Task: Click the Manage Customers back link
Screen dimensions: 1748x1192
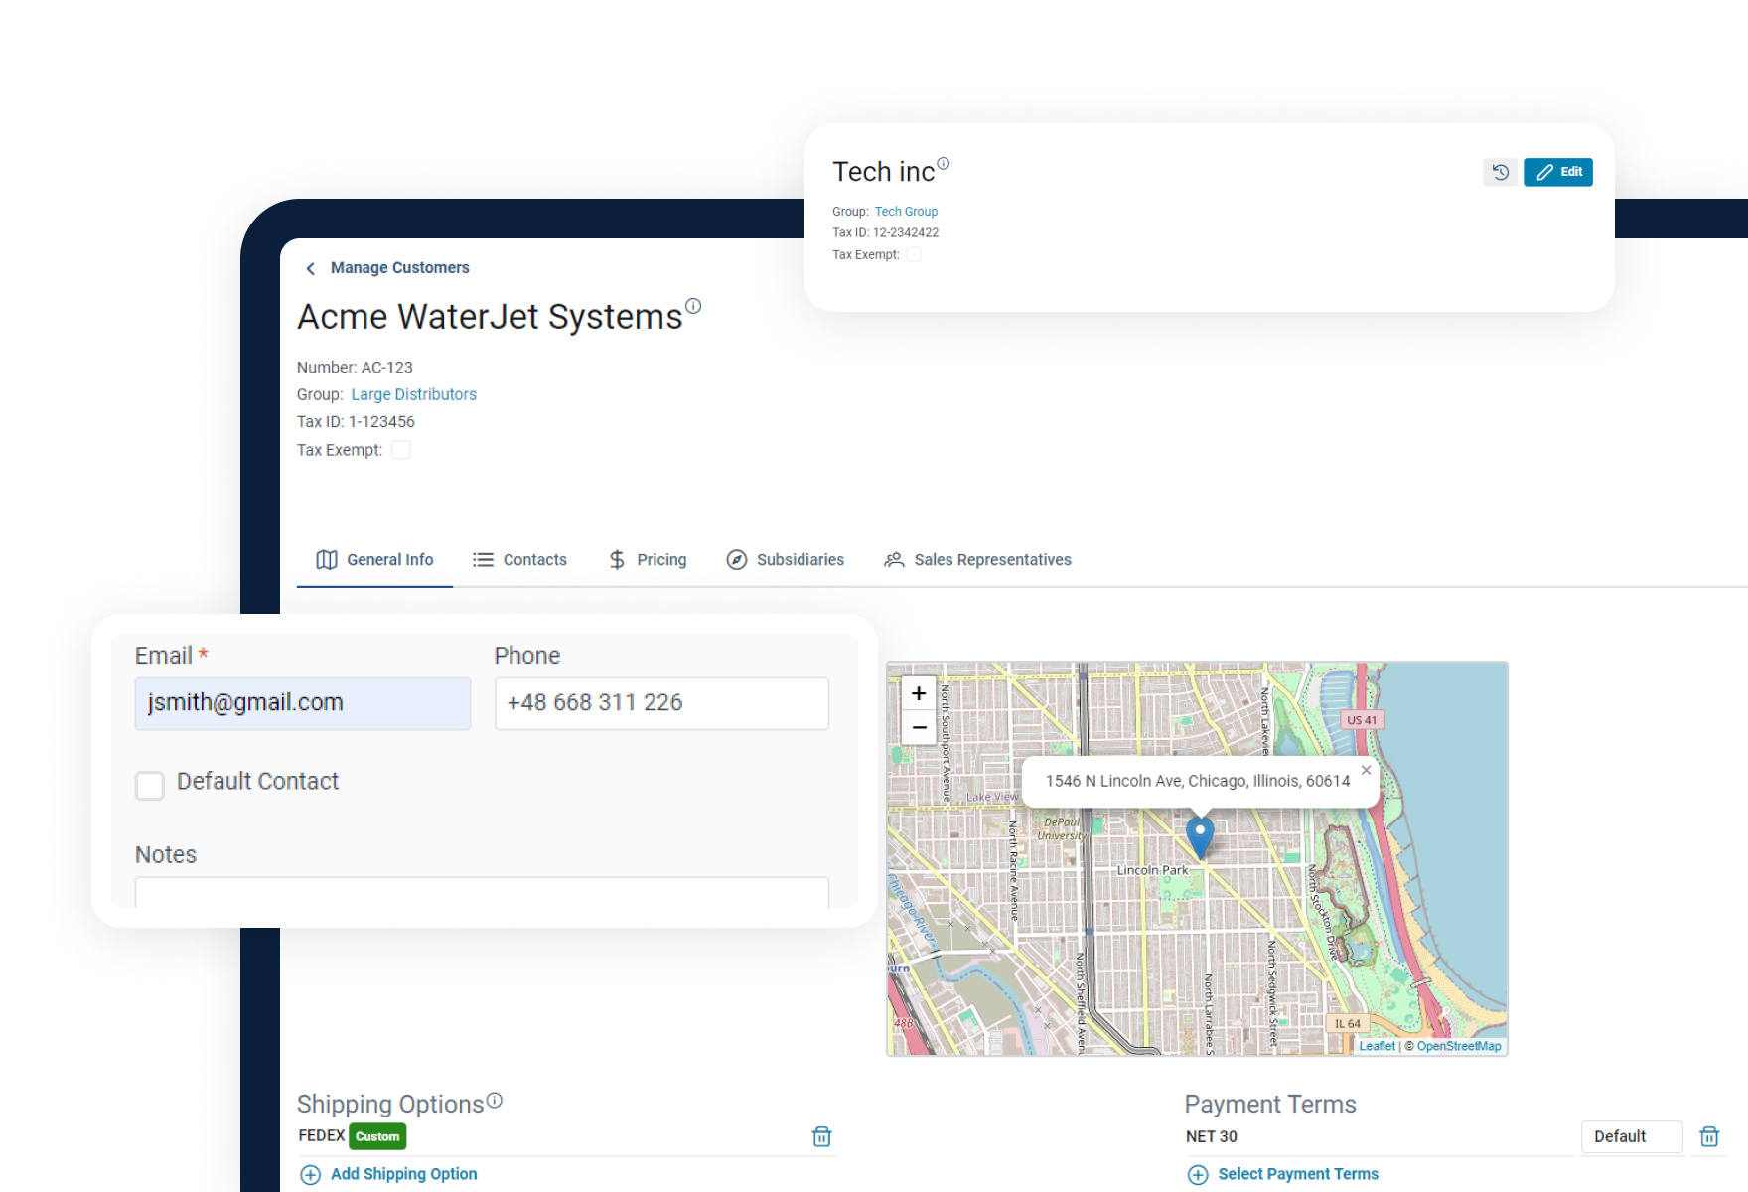Action: pos(399,268)
